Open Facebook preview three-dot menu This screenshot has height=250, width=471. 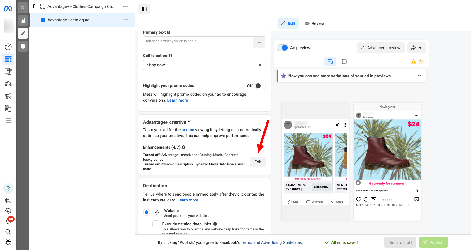point(345,125)
